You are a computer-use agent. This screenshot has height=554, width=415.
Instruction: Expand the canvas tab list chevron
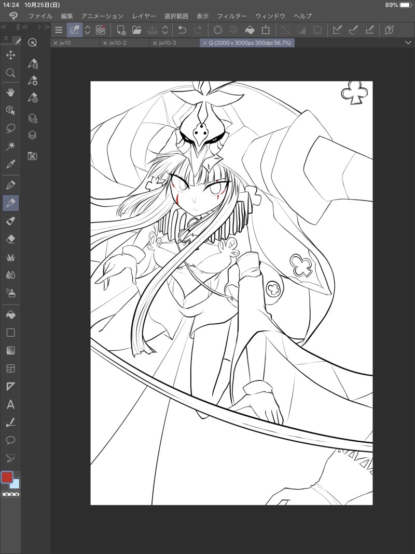coord(408,43)
